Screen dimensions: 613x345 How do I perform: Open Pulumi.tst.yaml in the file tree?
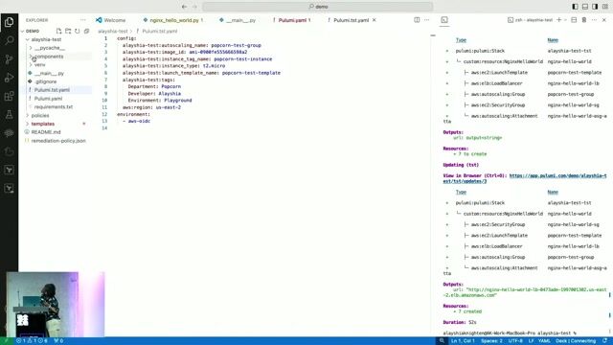pyautogui.click(x=52, y=90)
